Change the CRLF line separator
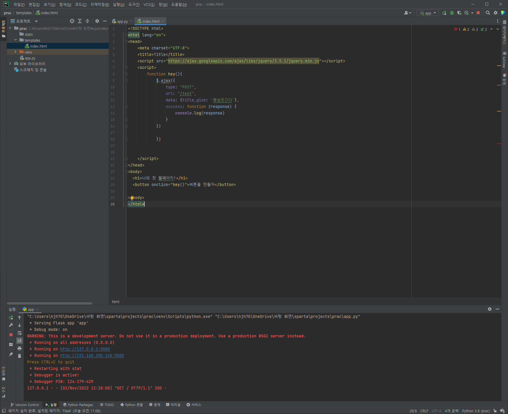 pos(424,411)
